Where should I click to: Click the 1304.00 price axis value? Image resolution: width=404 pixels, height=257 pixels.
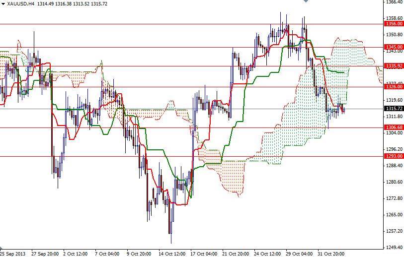[394, 133]
